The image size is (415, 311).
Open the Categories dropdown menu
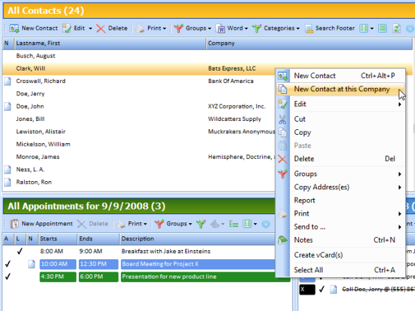click(298, 28)
